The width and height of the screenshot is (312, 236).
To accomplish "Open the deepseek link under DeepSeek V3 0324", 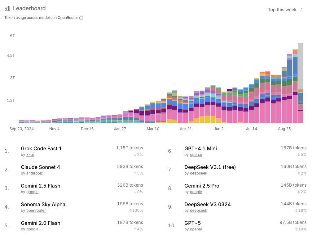I will pos(198,211).
